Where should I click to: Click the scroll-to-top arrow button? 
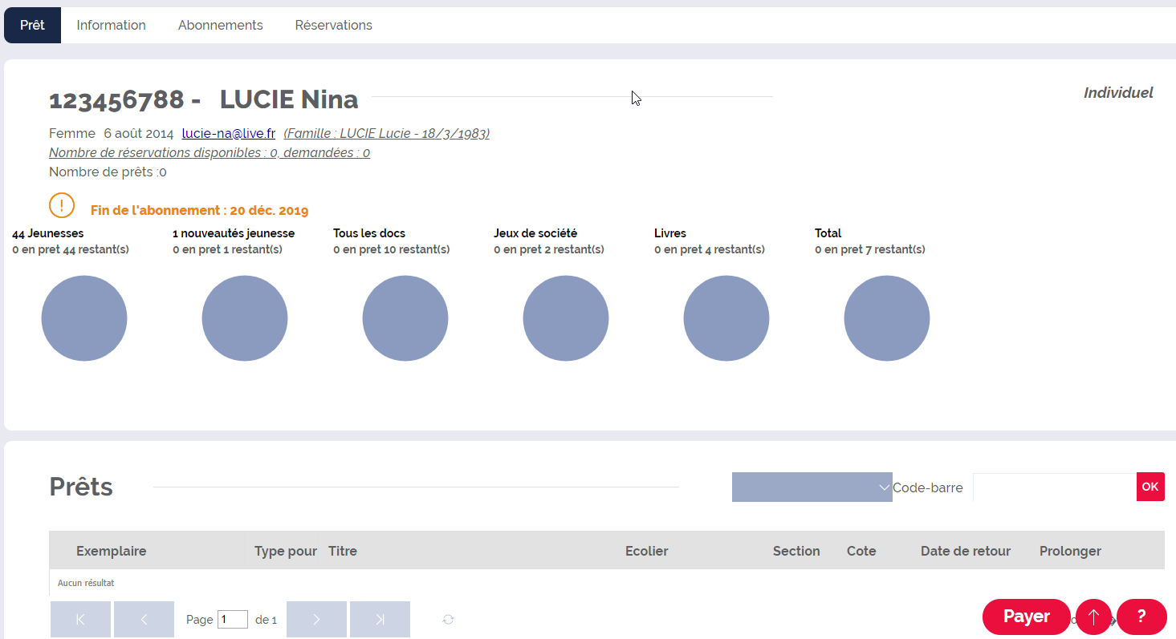tap(1093, 617)
